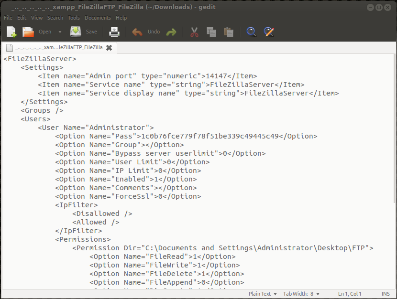
Task: Click the <Disallowed /> line
Action: point(102,214)
